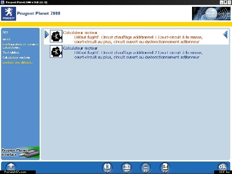
Task: Open 'Configuration et version calculateurs' sidebar entry
Action: coord(21,46)
